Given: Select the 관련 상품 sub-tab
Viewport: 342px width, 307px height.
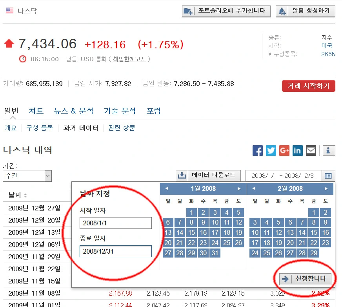Looking at the screenshot, I should [122, 128].
